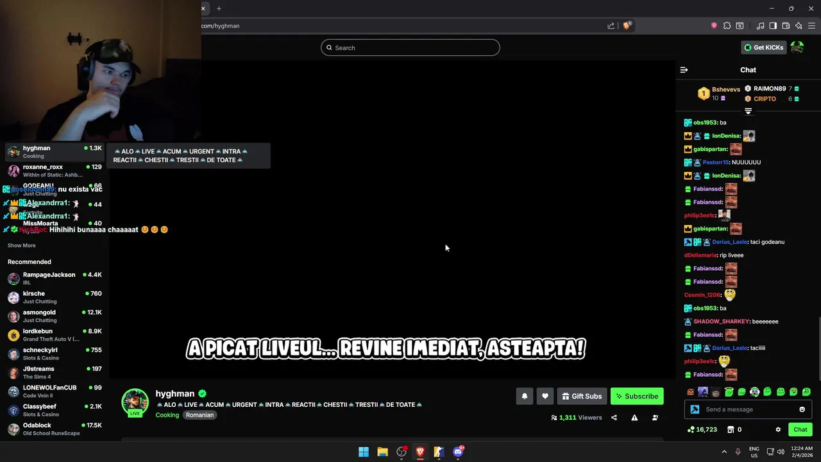The width and height of the screenshot is (821, 462).
Task: Open LONEWOLFanCUB recommended channel
Action: (x=55, y=391)
